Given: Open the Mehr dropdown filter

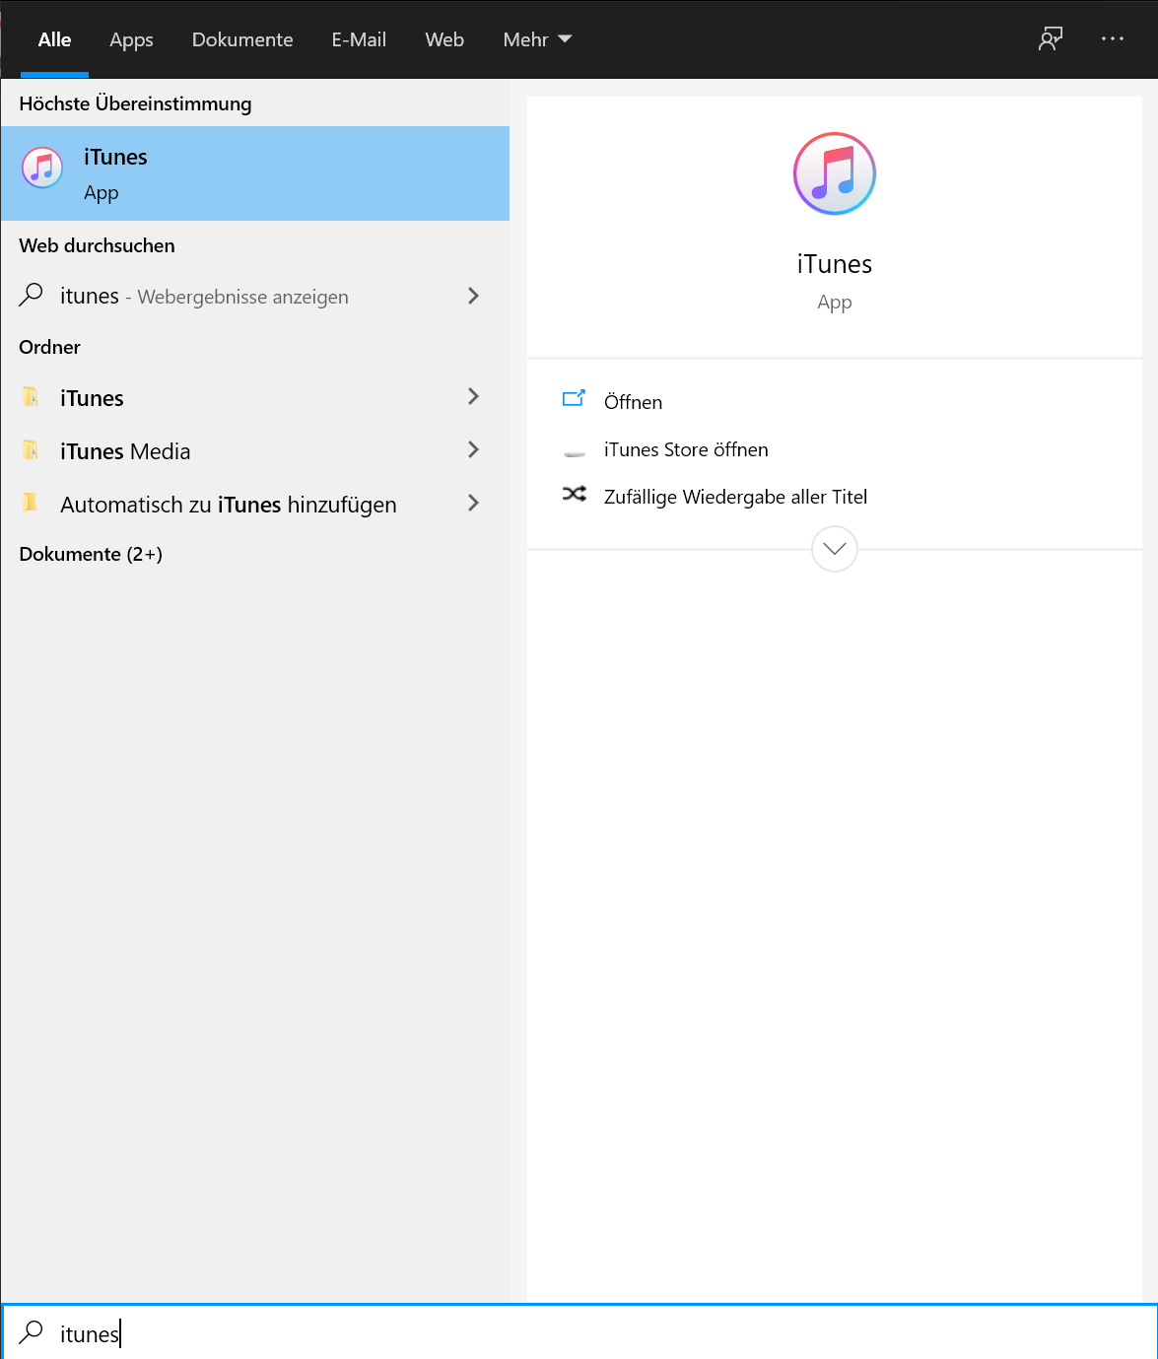Looking at the screenshot, I should pos(537,39).
